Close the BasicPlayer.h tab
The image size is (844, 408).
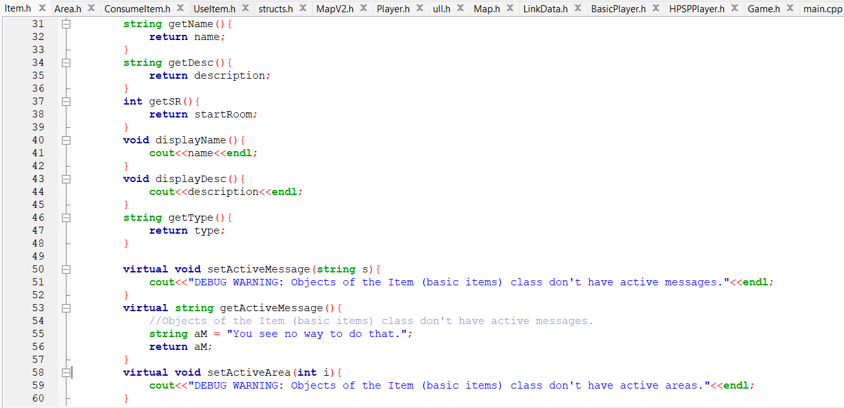[656, 9]
